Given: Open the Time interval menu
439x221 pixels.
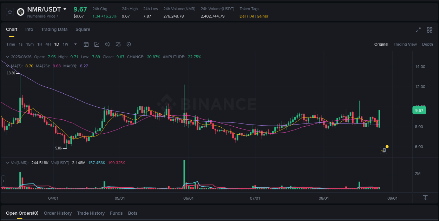Looking at the screenshot, I should coord(11,44).
